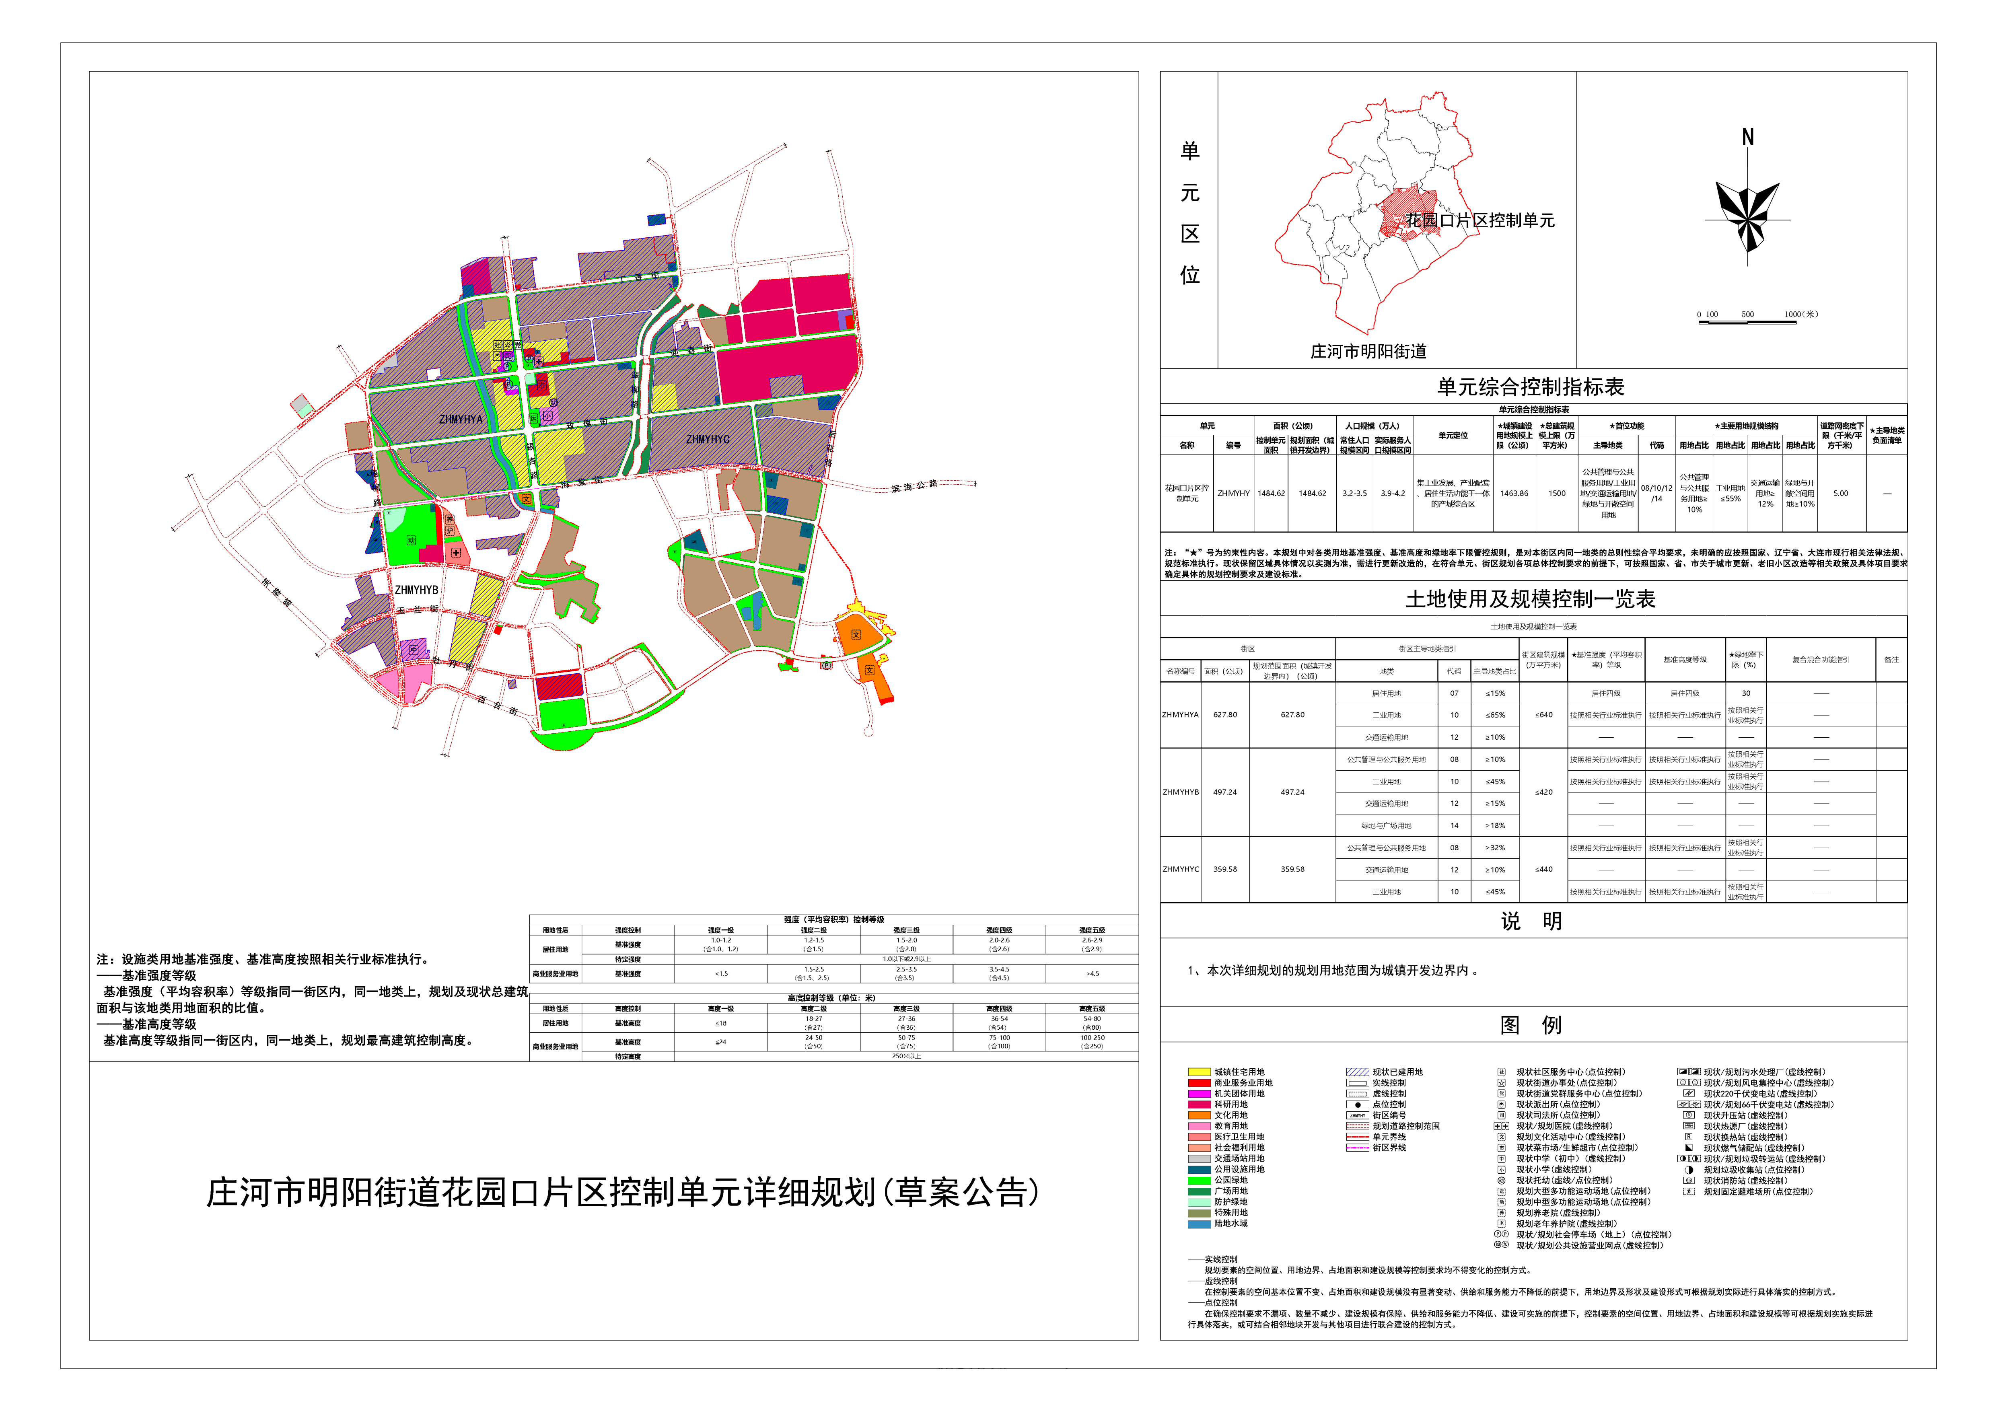Click the scale bar under the compass
The width and height of the screenshot is (1998, 1411).
(x=1748, y=322)
